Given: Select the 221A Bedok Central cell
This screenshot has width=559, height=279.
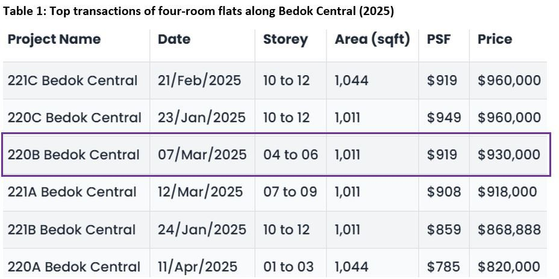Looking at the screenshot, I should 72,192.
